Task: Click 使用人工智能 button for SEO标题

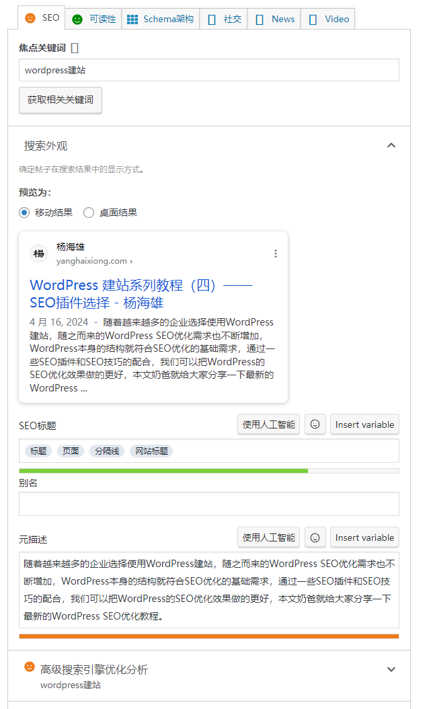Action: [x=268, y=424]
